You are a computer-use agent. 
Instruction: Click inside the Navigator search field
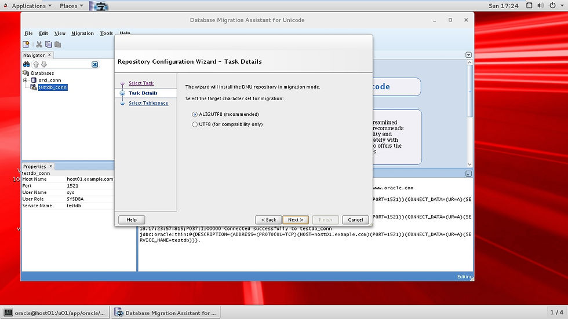[x=70, y=64]
